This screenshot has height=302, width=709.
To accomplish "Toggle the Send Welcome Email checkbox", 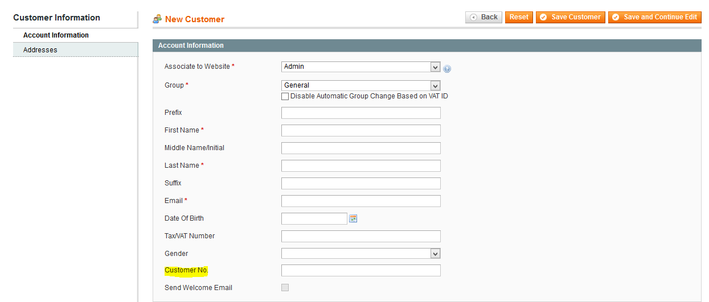I will [285, 288].
